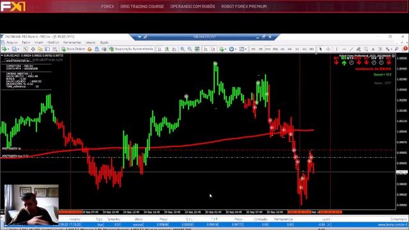Toggle chart auto scroll icon

pos(206,49)
